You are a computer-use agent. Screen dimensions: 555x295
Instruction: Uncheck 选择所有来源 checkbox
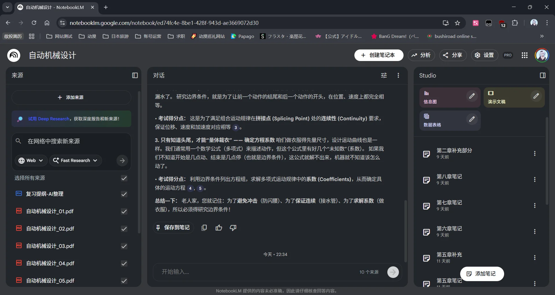point(124,178)
